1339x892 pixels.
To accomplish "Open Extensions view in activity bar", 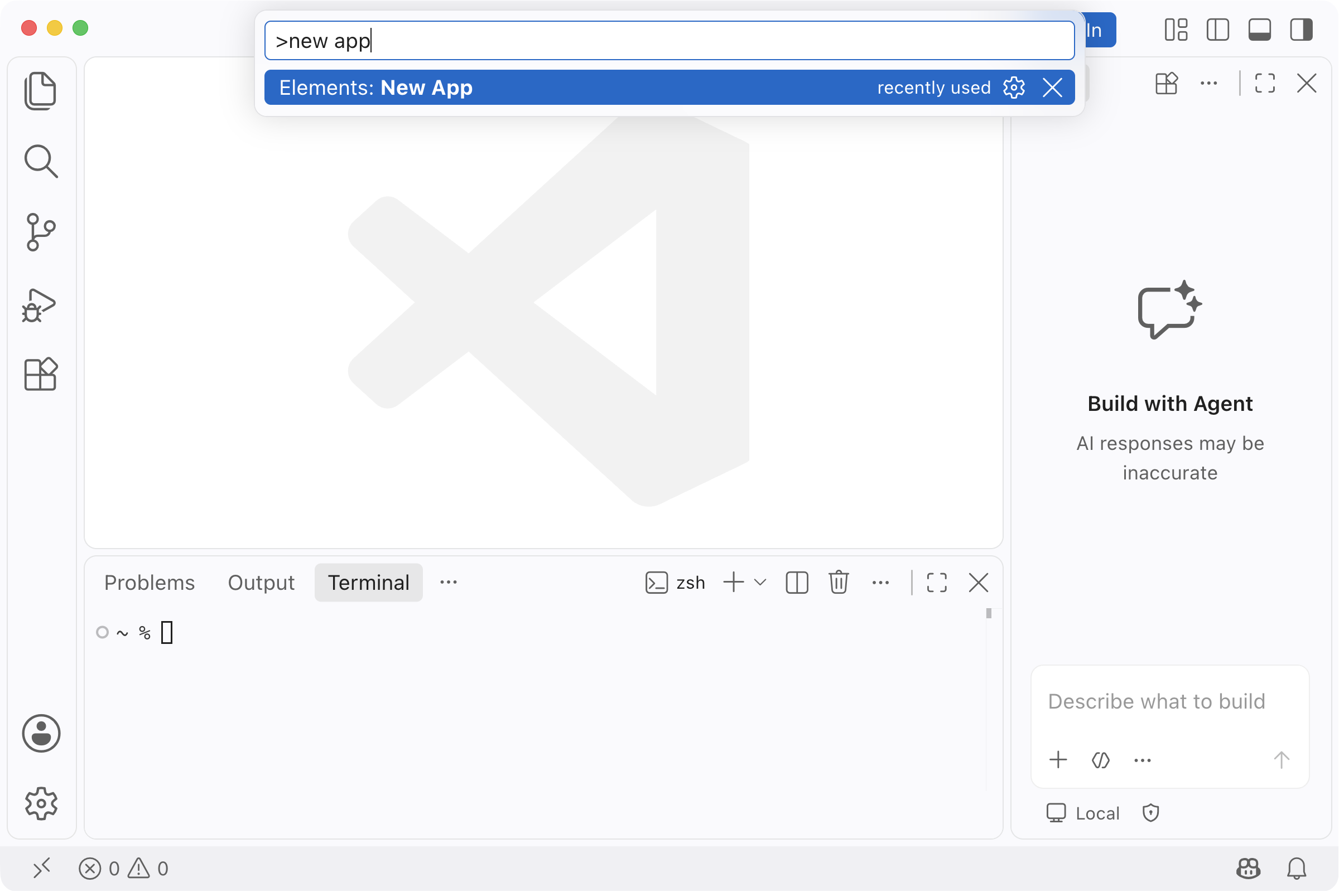I will pyautogui.click(x=40, y=374).
